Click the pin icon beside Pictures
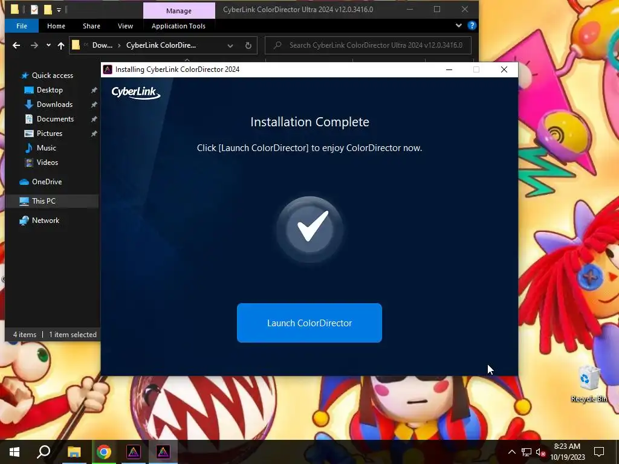619x464 pixels. point(94,134)
